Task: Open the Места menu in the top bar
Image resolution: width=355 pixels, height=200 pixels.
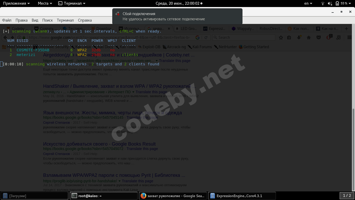Action: pos(45,3)
